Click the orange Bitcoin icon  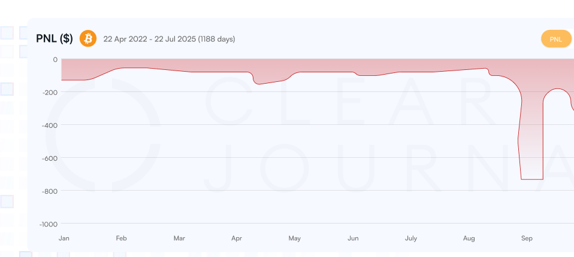87,39
